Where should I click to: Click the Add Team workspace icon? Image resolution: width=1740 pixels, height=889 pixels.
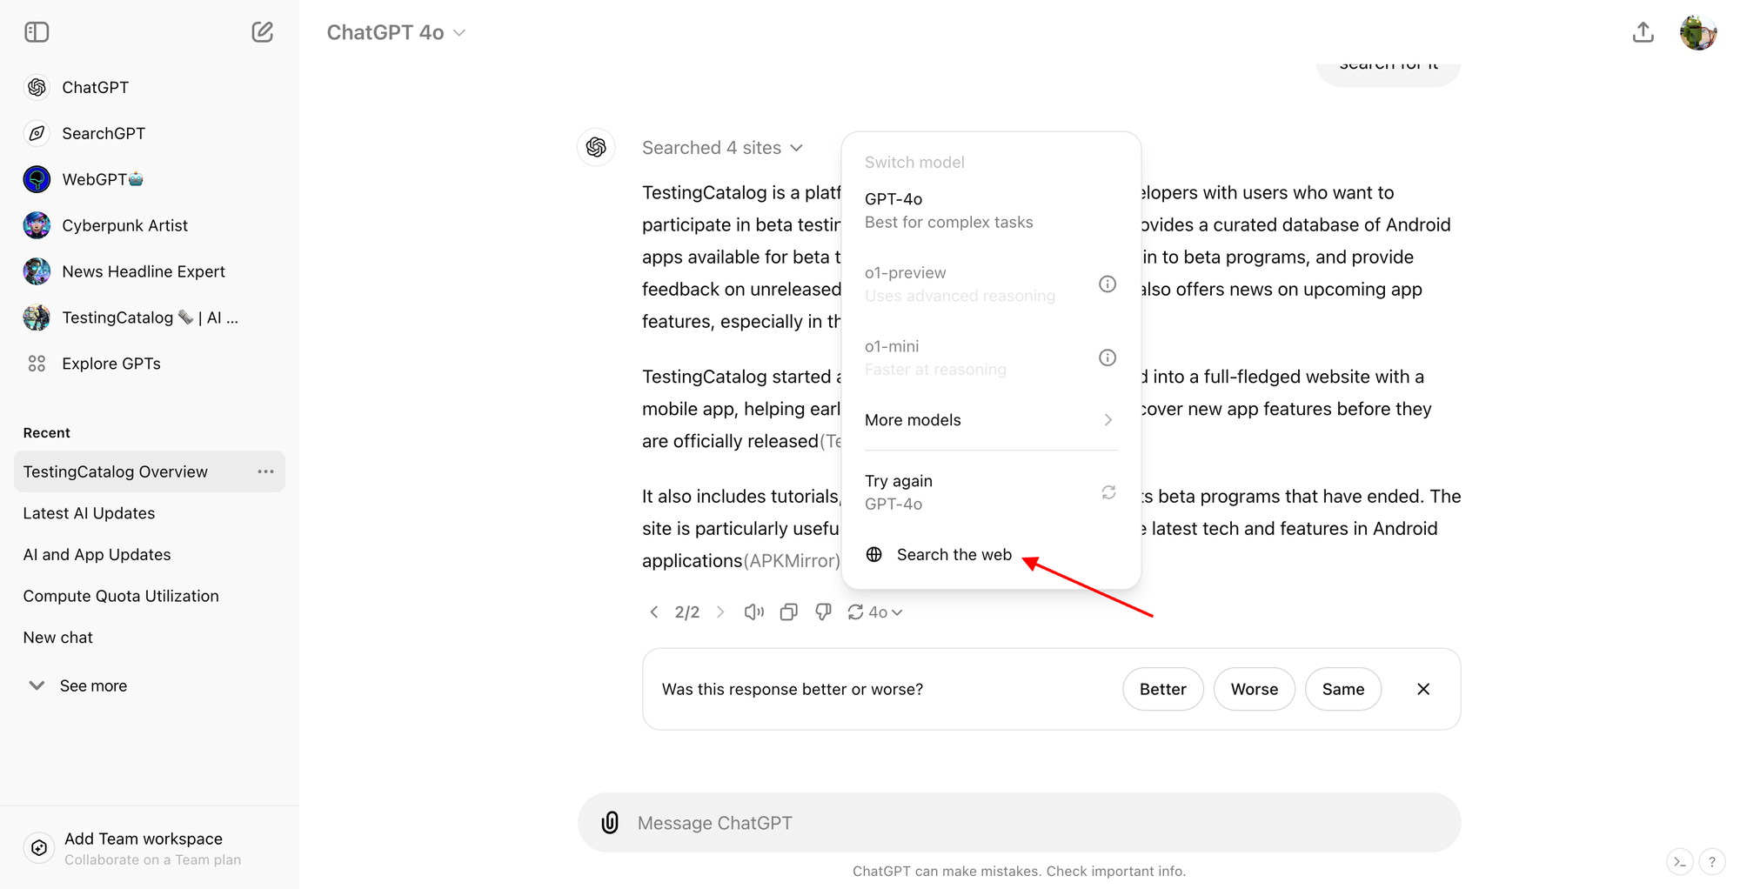point(39,848)
